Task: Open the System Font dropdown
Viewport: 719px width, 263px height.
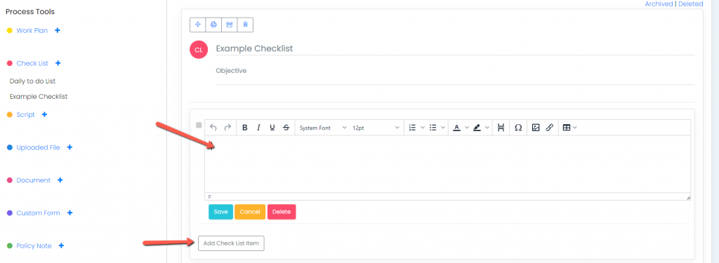Action: pos(323,128)
